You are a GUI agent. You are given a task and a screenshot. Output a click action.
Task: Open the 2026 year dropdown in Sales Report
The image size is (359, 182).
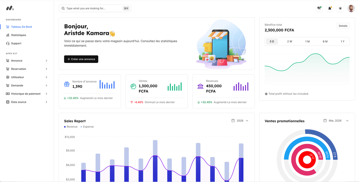pos(240,121)
